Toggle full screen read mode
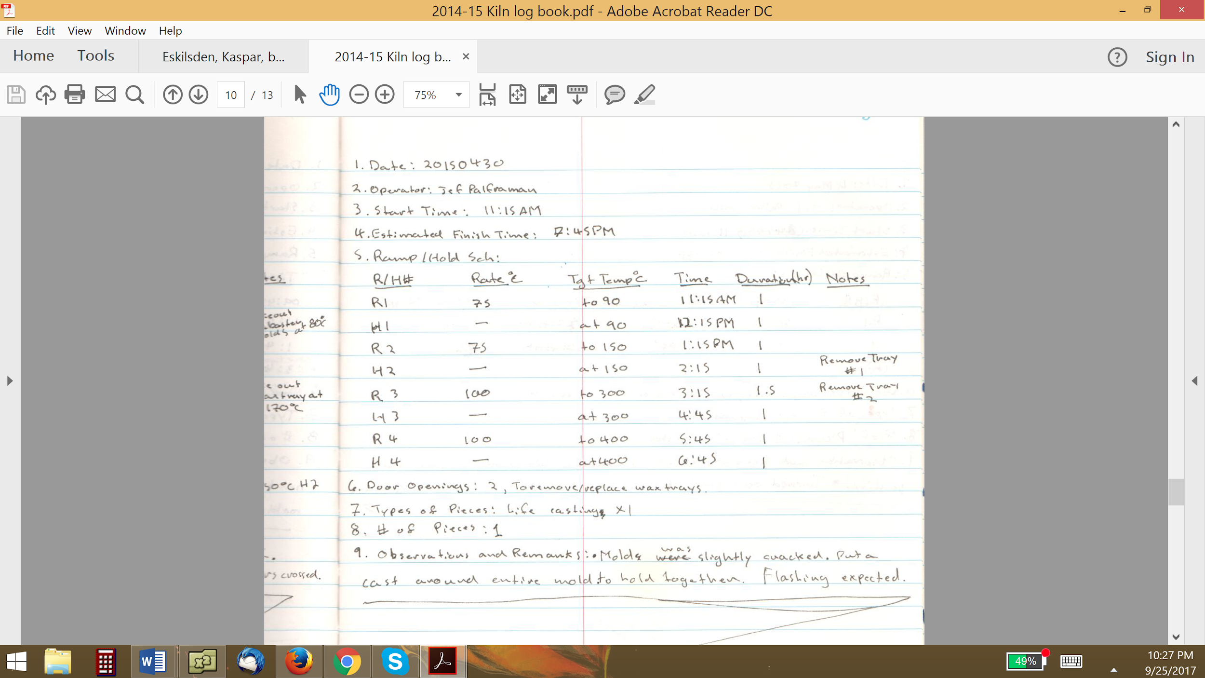Viewport: 1205px width, 678px height. click(x=547, y=95)
